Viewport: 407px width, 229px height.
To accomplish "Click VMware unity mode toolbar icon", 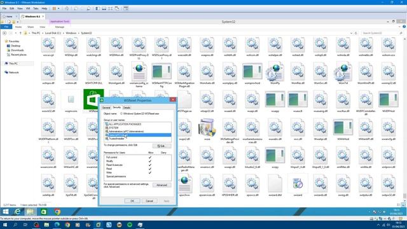I will [x=117, y=8].
